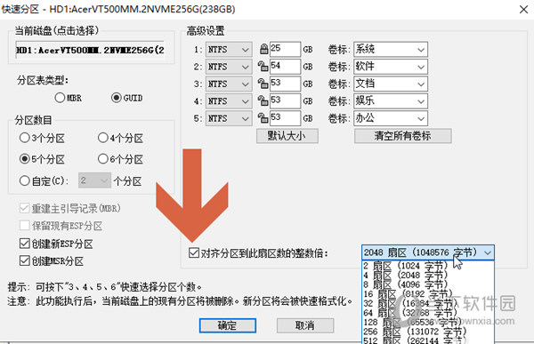Open the 系统 volume label dropdown
The width and height of the screenshot is (534, 344).
pos(391,50)
